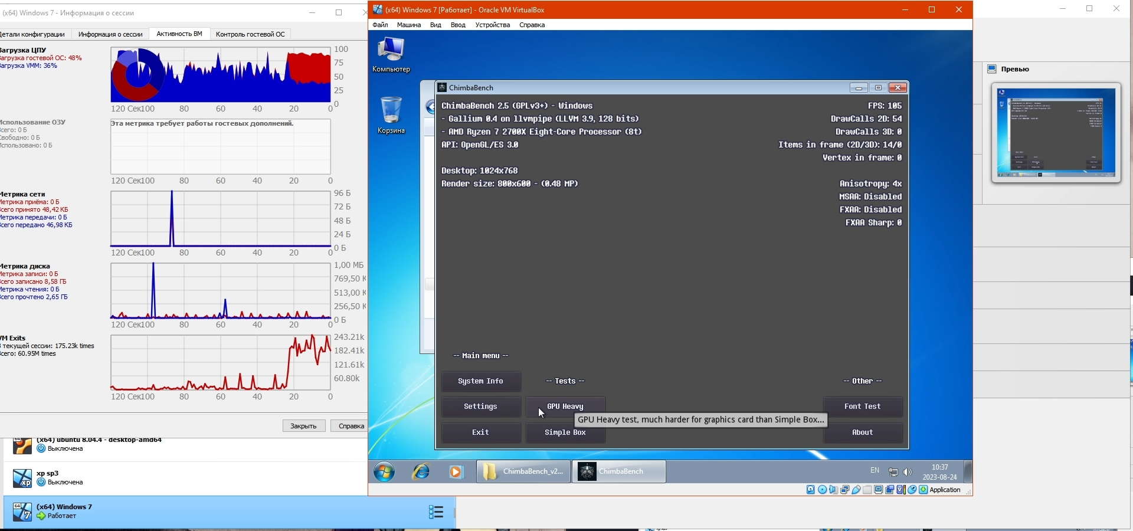Click the optical disk indicator in VirtualBox status bar

click(822, 490)
